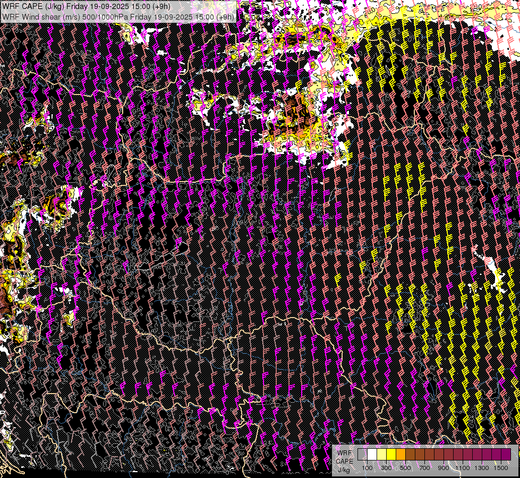This screenshot has width=520, height=478.
Task: Click the legend value 700
Action: (424, 468)
